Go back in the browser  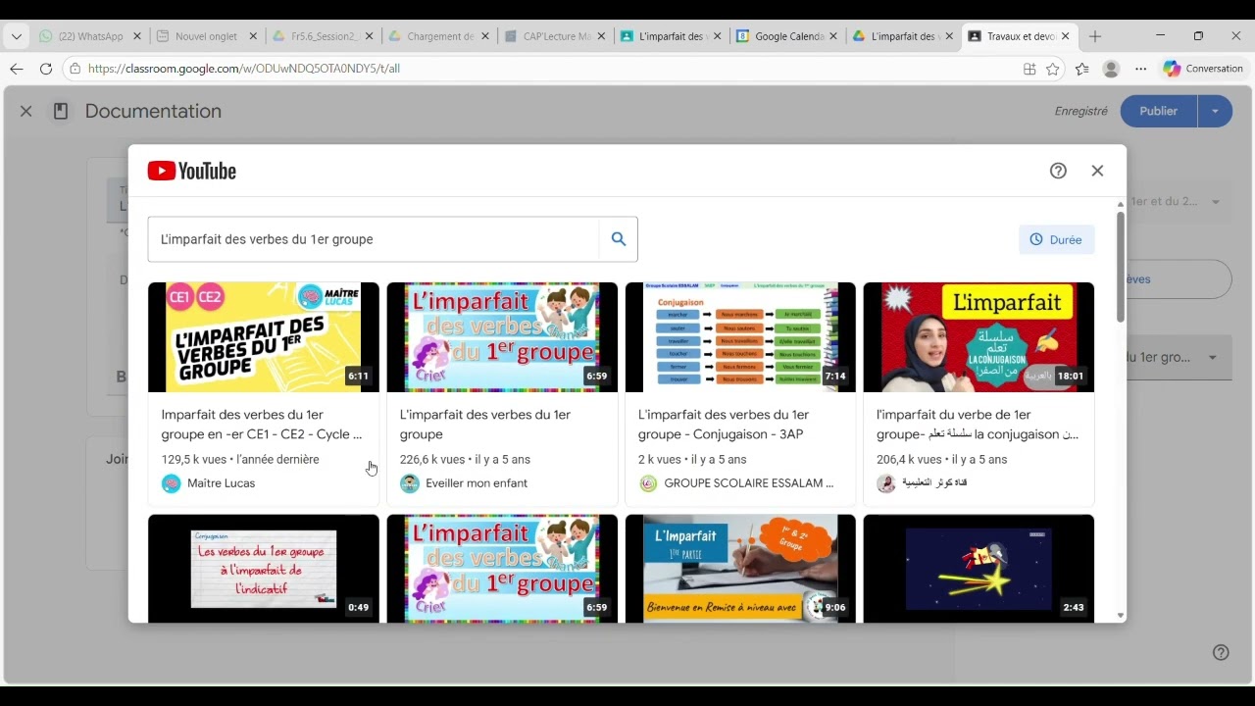click(x=17, y=69)
